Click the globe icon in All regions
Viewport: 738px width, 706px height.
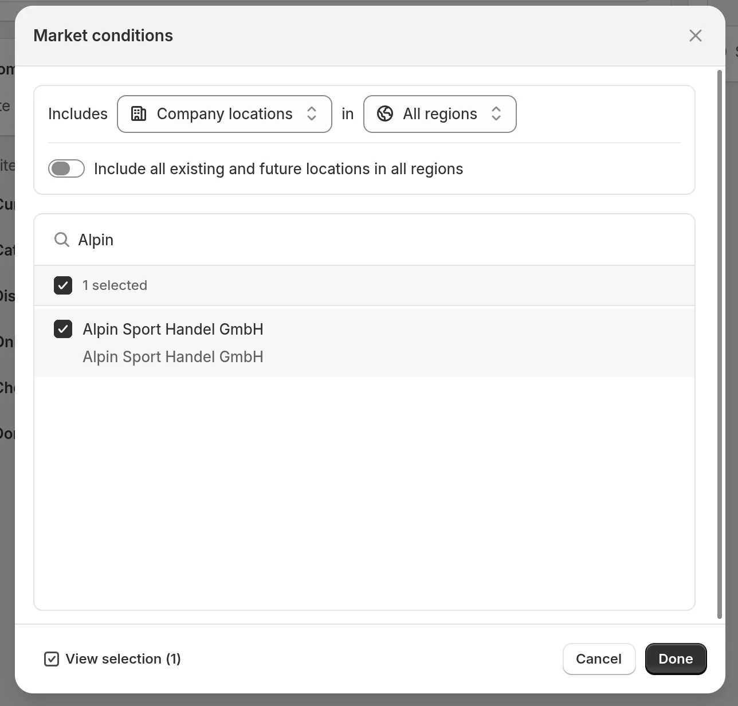(x=385, y=114)
